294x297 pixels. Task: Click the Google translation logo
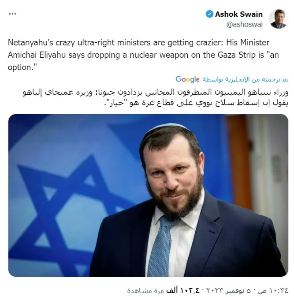tap(187, 79)
